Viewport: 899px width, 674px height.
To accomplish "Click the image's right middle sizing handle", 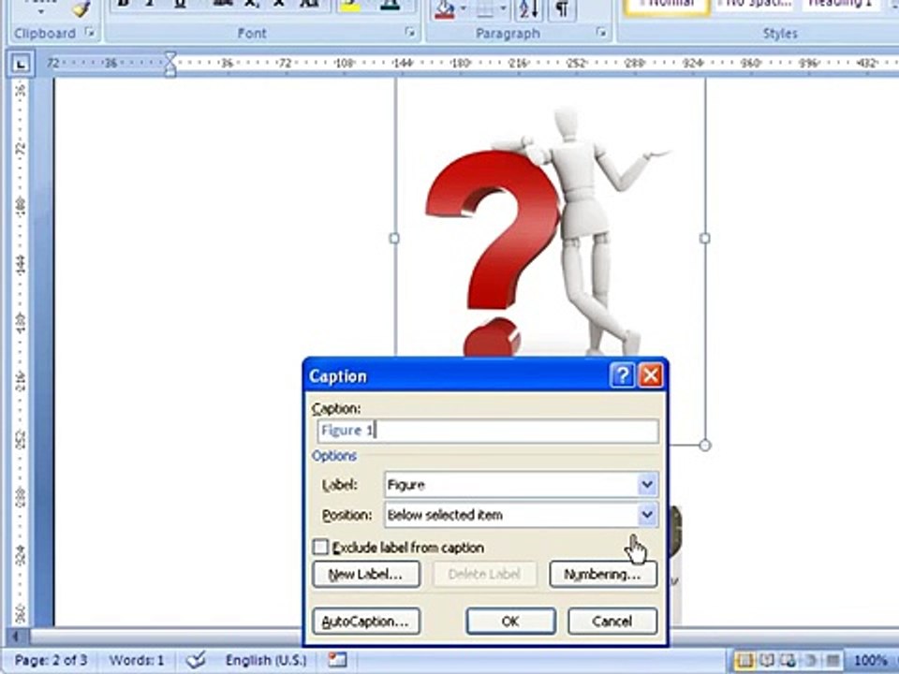I will (x=705, y=239).
